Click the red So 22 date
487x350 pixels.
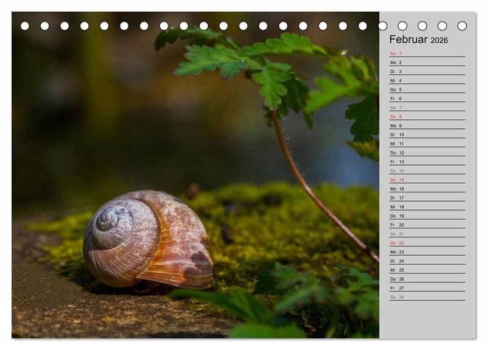coord(427,243)
